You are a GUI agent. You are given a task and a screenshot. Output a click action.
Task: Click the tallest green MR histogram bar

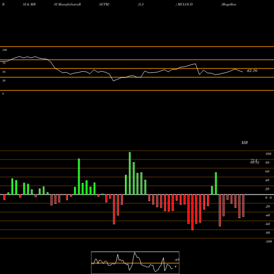click(x=130, y=173)
